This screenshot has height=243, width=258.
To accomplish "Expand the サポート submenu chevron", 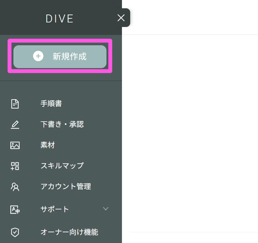I will point(106,209).
